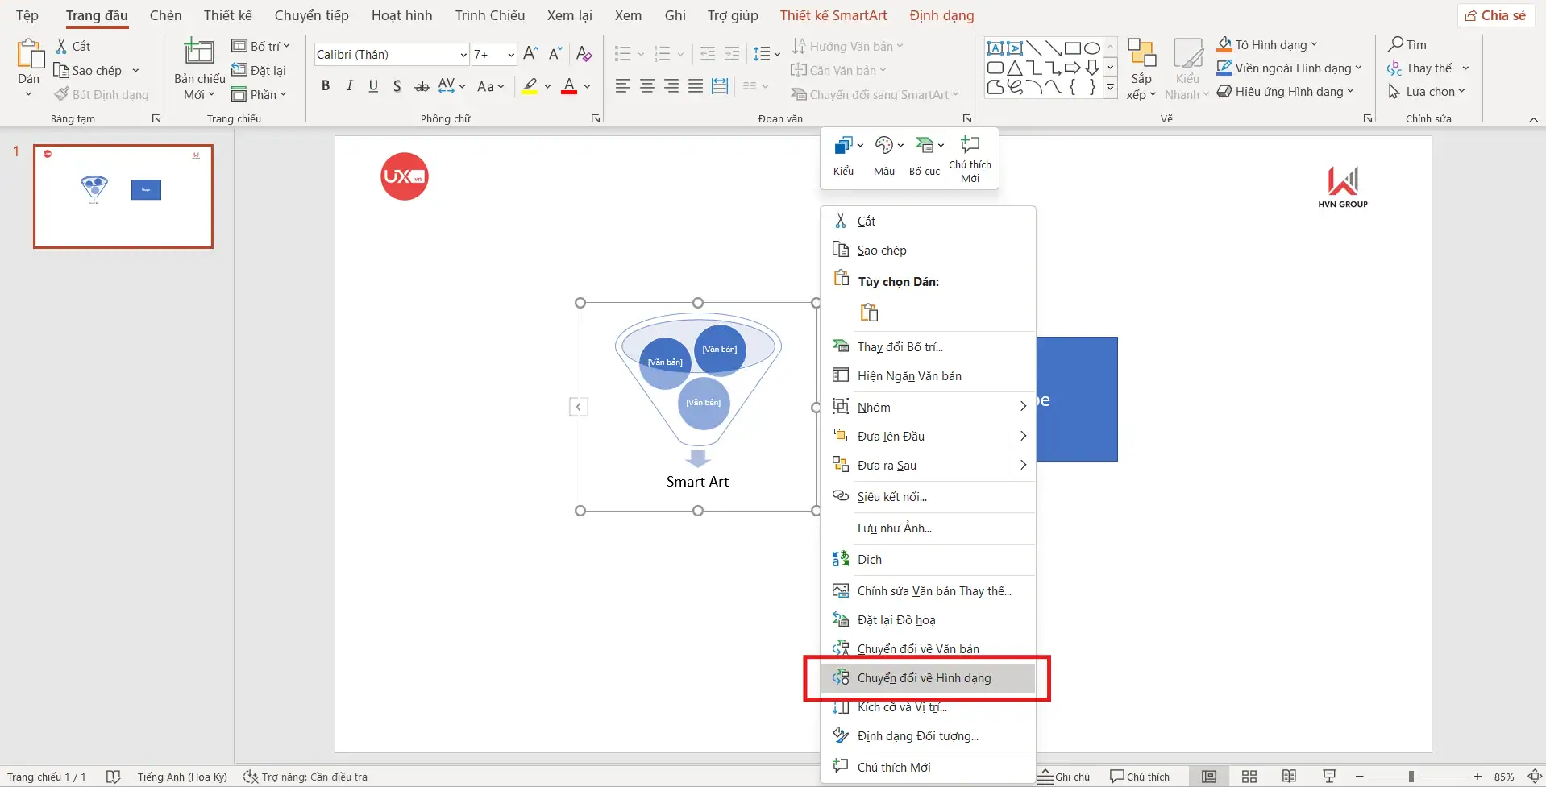
Task: Click Ghi chú in the status bar
Action: [1066, 776]
